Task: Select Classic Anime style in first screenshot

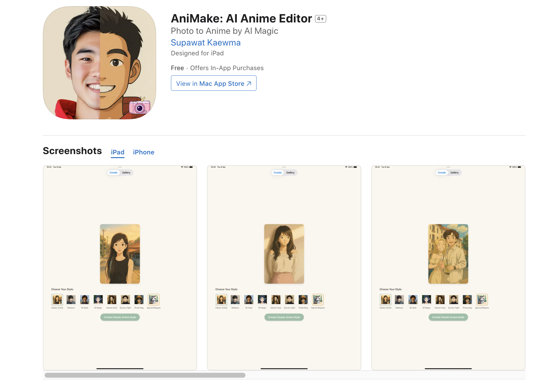Action: point(57,300)
